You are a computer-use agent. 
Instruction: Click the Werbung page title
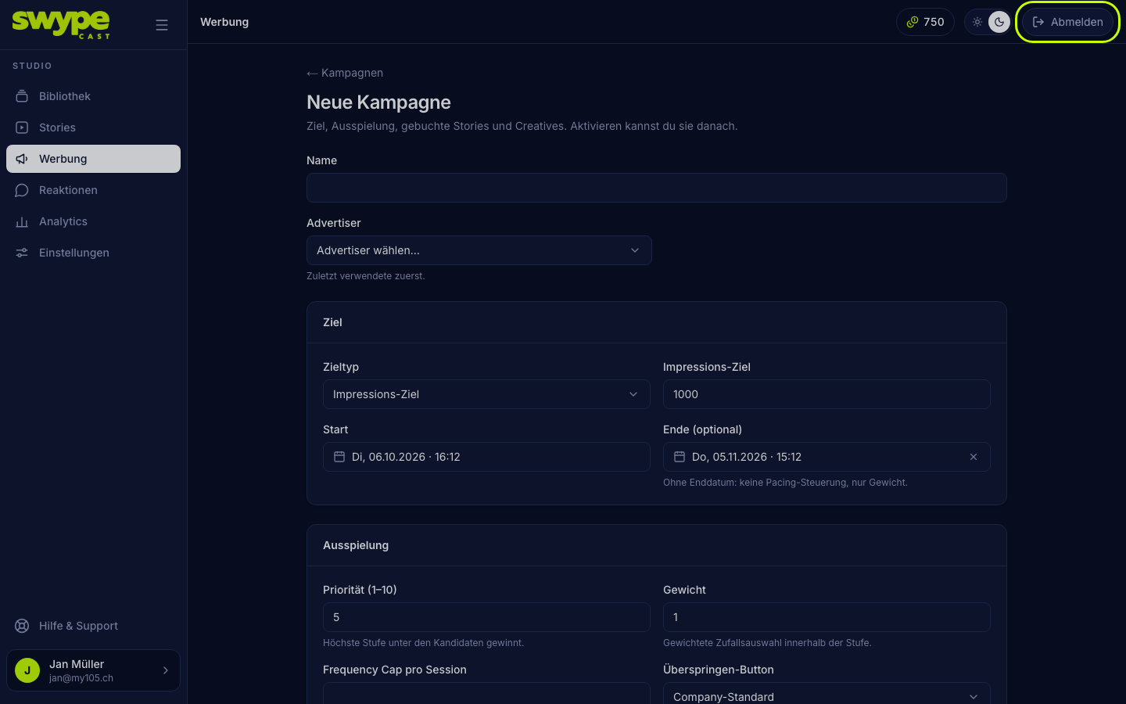[224, 22]
